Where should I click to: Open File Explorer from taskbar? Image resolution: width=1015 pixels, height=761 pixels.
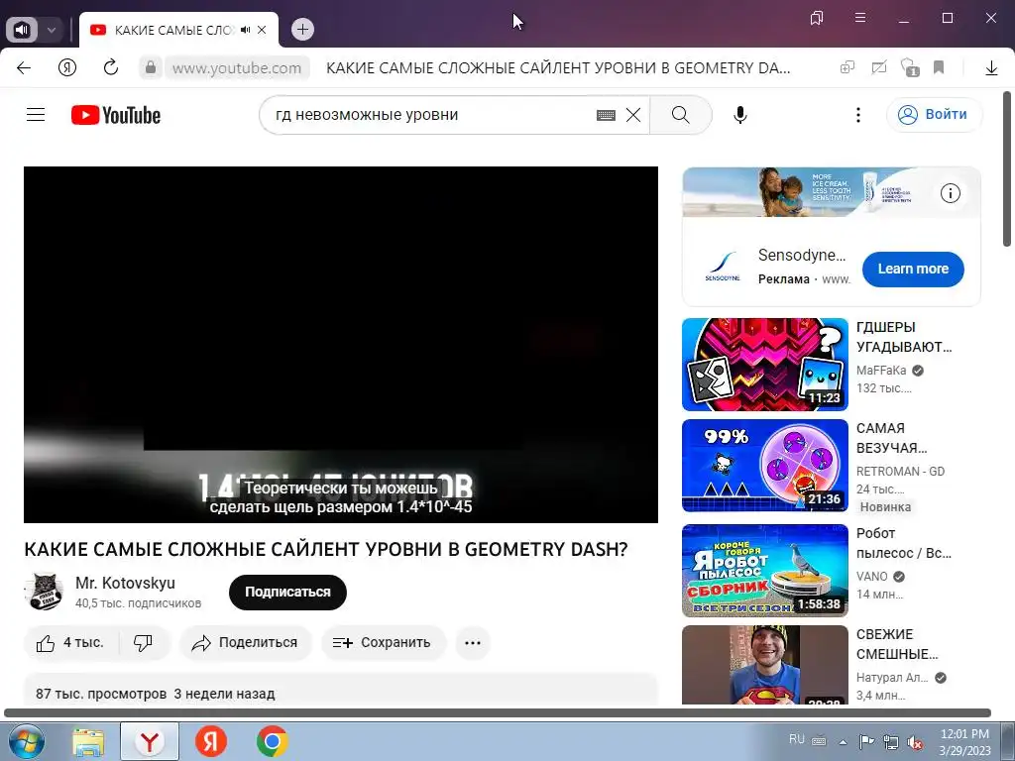coord(88,742)
